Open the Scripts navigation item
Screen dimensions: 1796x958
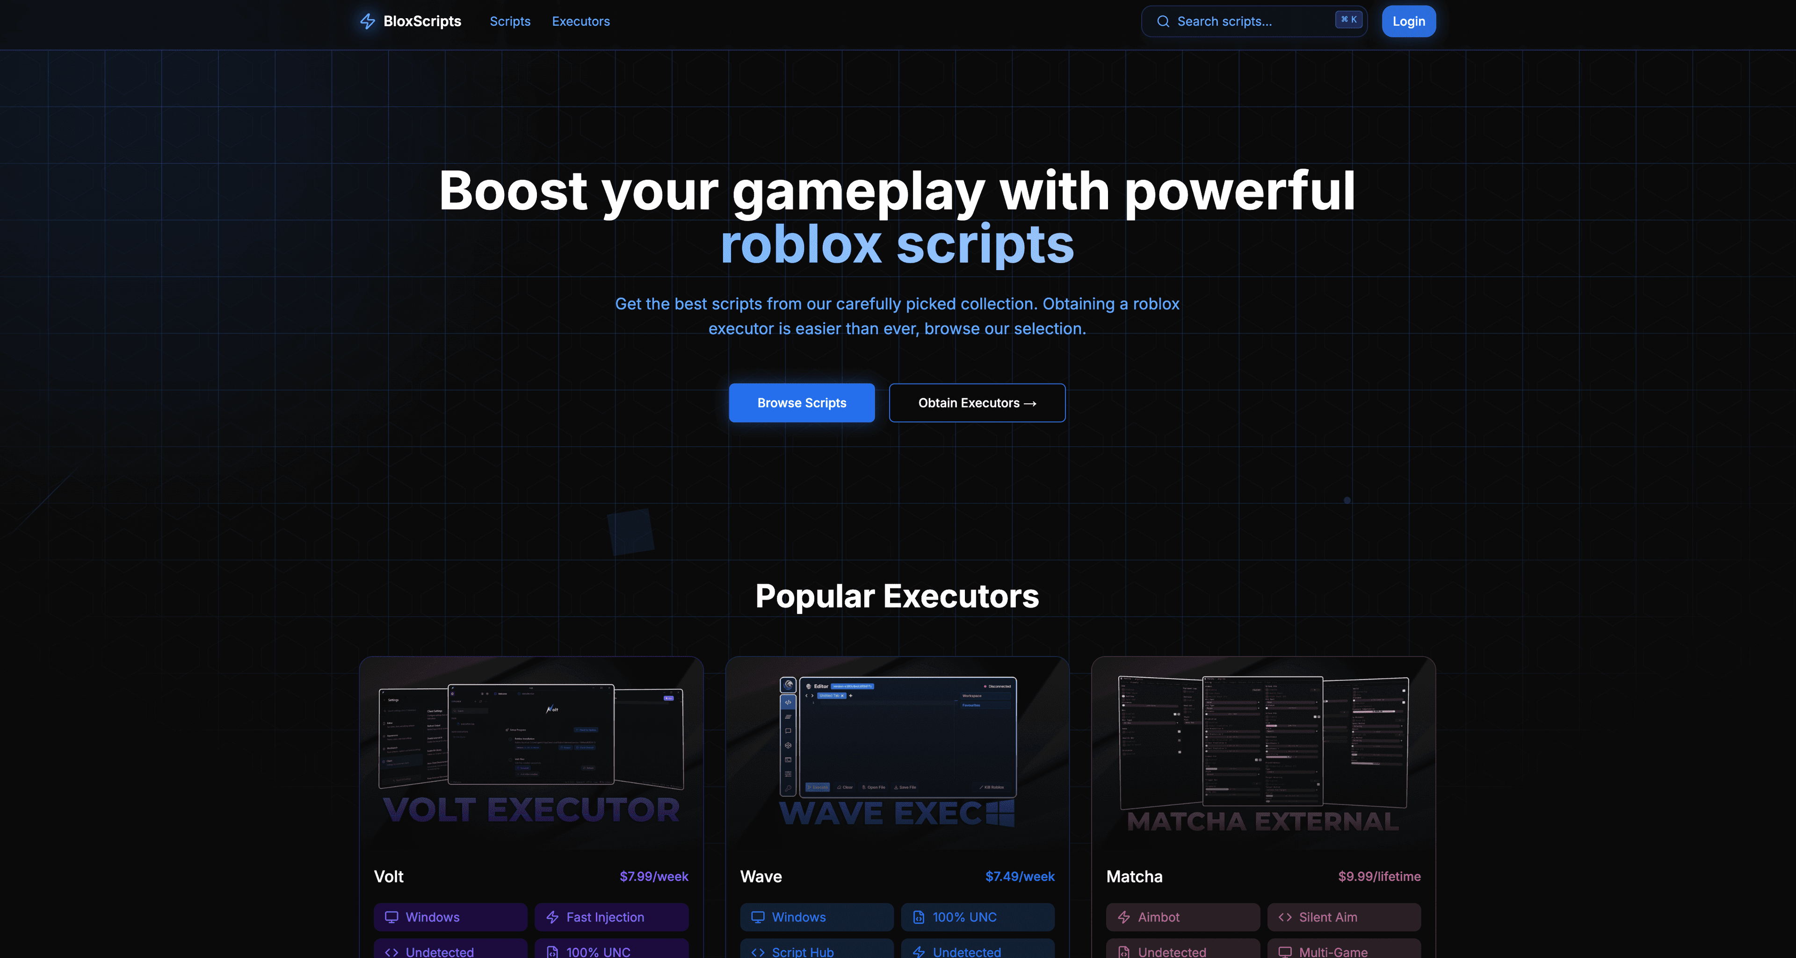(x=510, y=21)
